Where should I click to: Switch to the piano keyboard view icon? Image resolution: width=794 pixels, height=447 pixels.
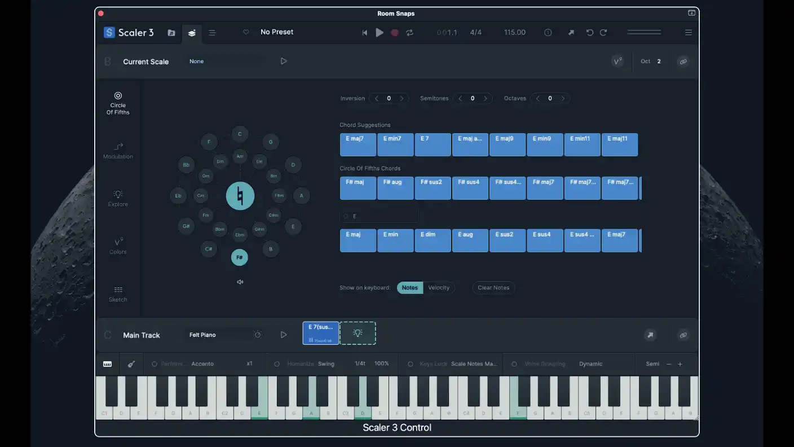[x=107, y=364]
